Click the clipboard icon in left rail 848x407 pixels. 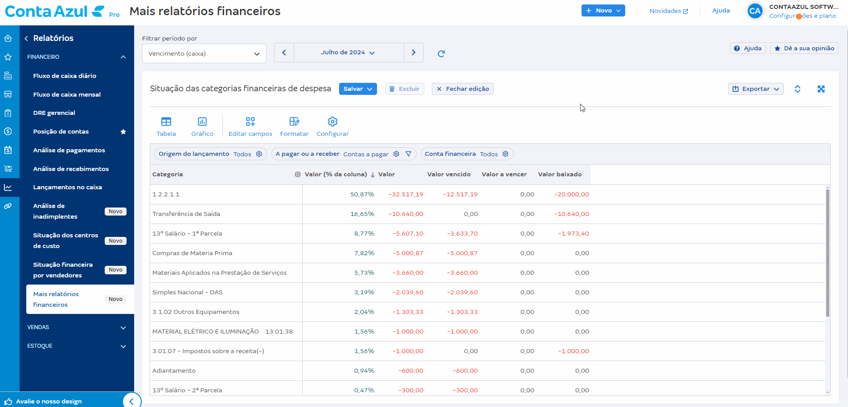(8, 113)
